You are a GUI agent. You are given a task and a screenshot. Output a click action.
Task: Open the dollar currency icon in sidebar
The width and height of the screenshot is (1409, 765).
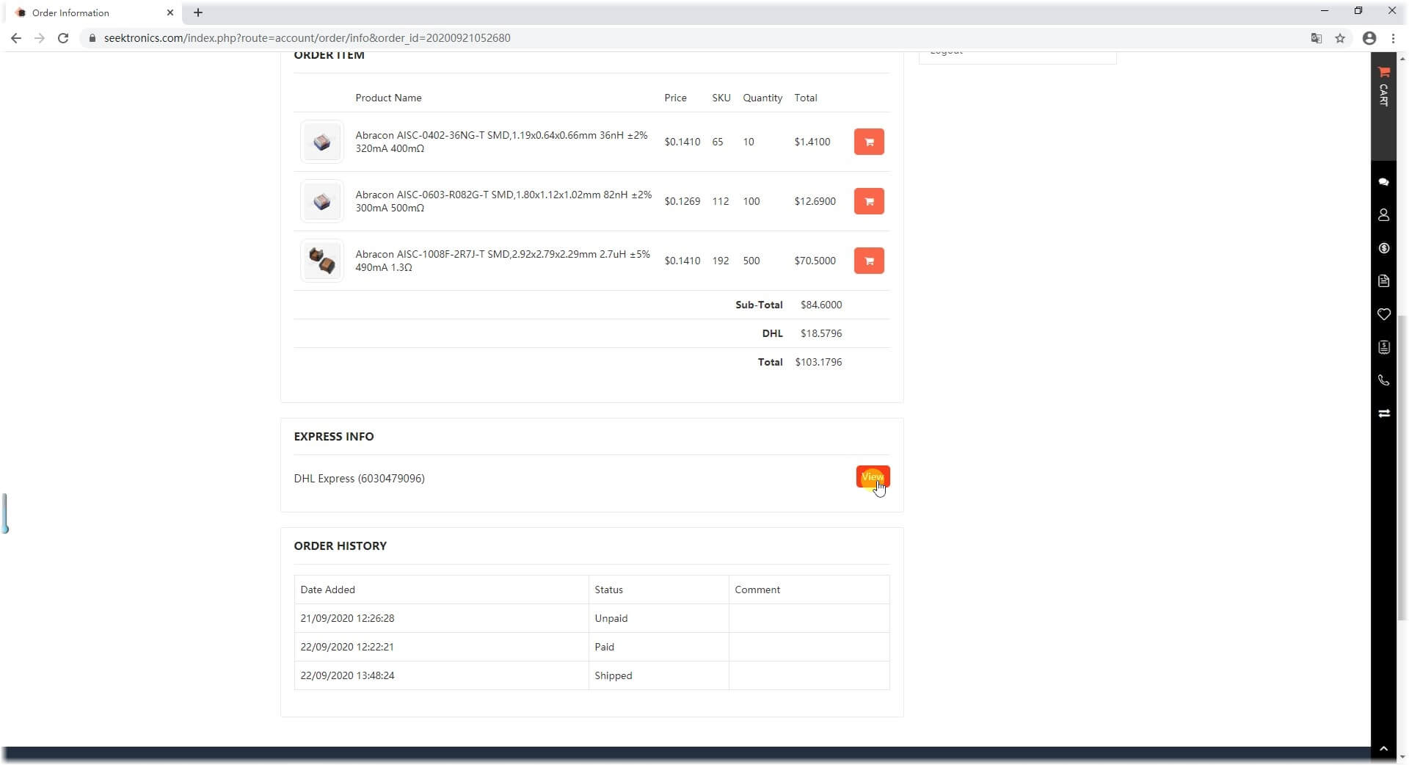tap(1383, 248)
